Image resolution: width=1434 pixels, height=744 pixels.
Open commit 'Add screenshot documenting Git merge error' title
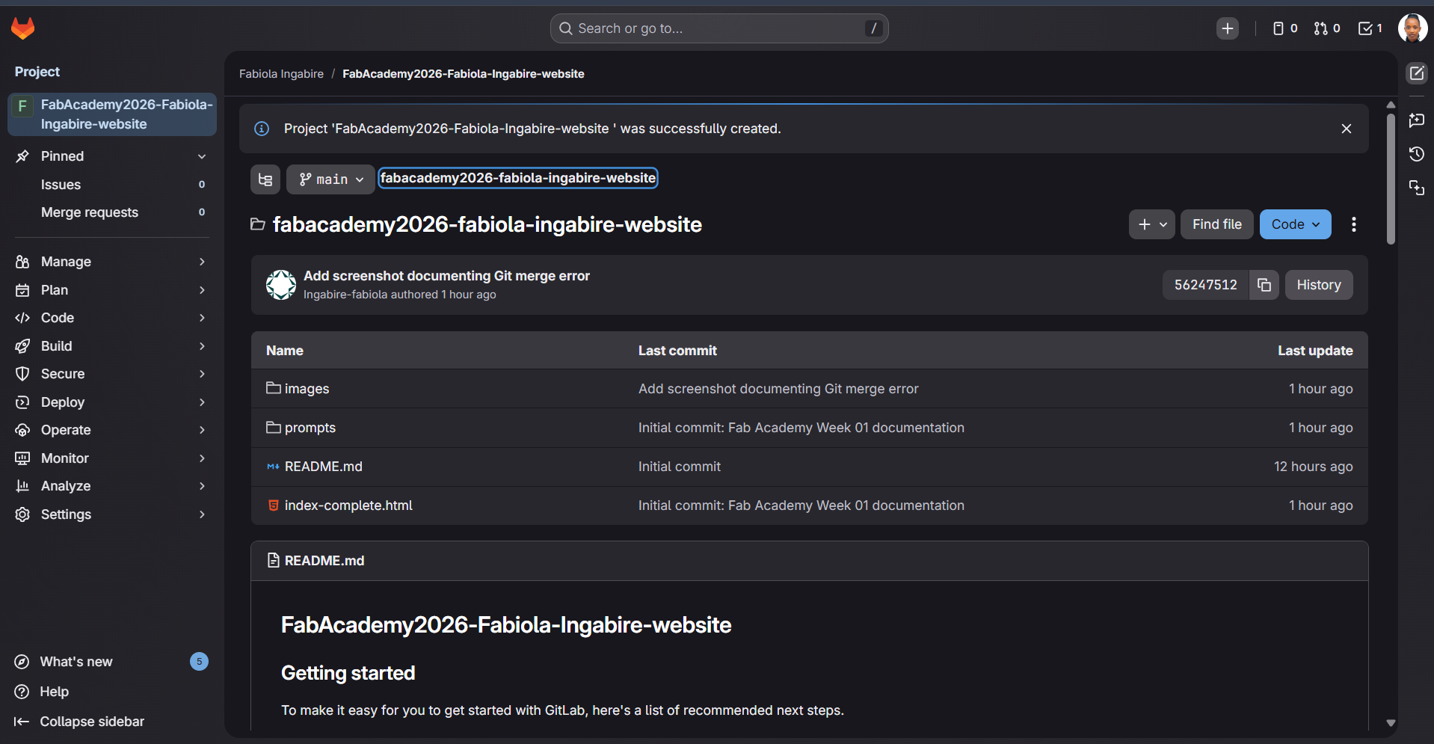(446, 276)
